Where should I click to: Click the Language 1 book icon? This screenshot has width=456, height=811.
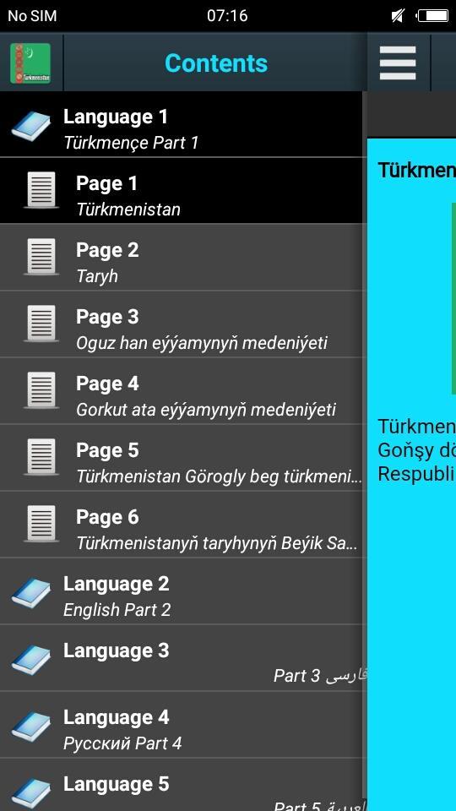pos(31,126)
